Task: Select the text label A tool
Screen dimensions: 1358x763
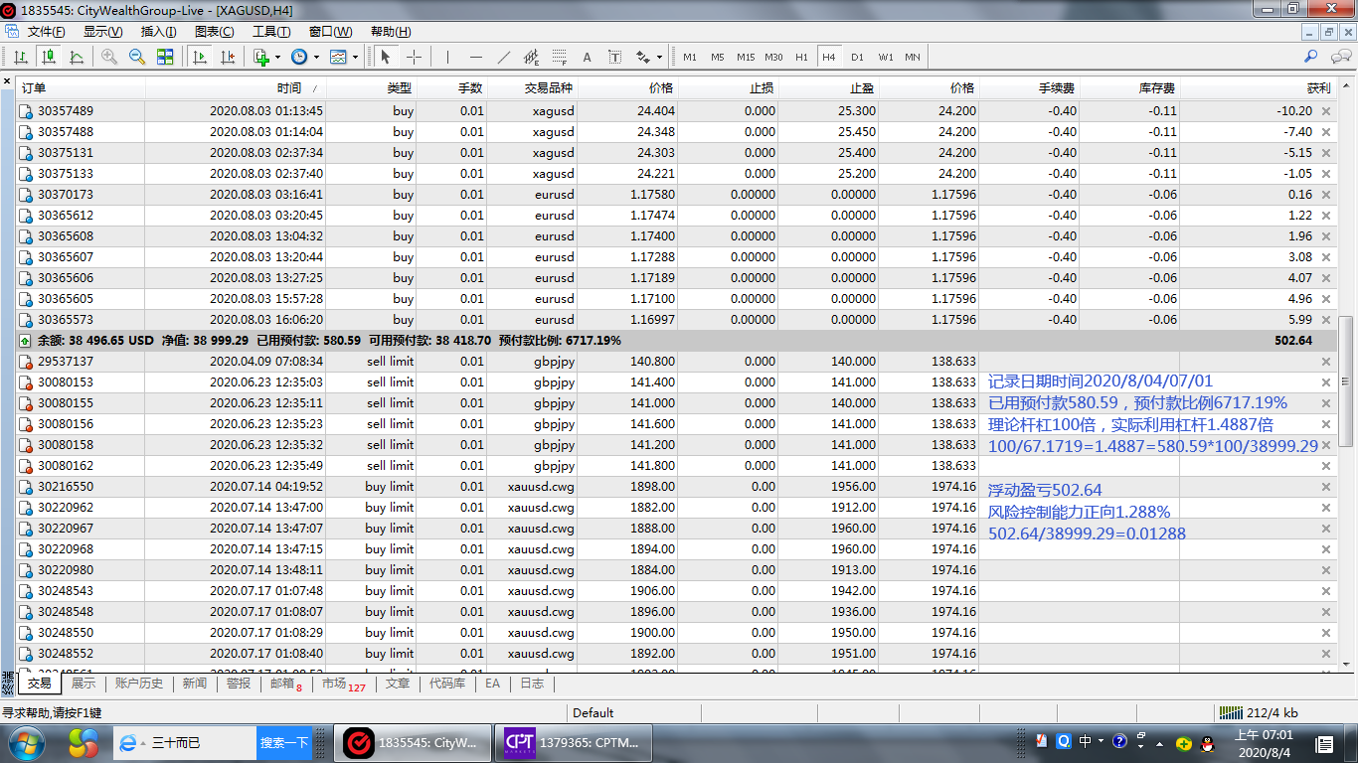Action: pyautogui.click(x=587, y=57)
